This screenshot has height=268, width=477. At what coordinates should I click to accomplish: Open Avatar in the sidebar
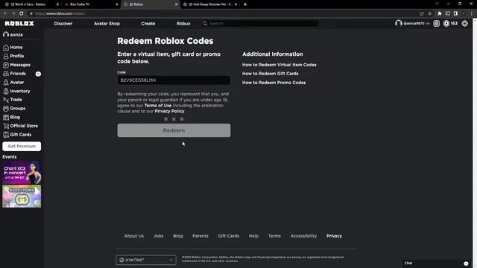(x=13, y=83)
